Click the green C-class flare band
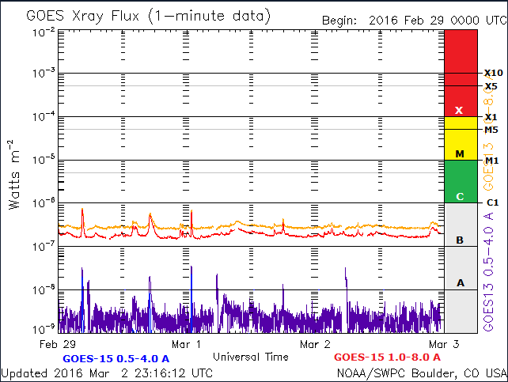 tap(461, 181)
